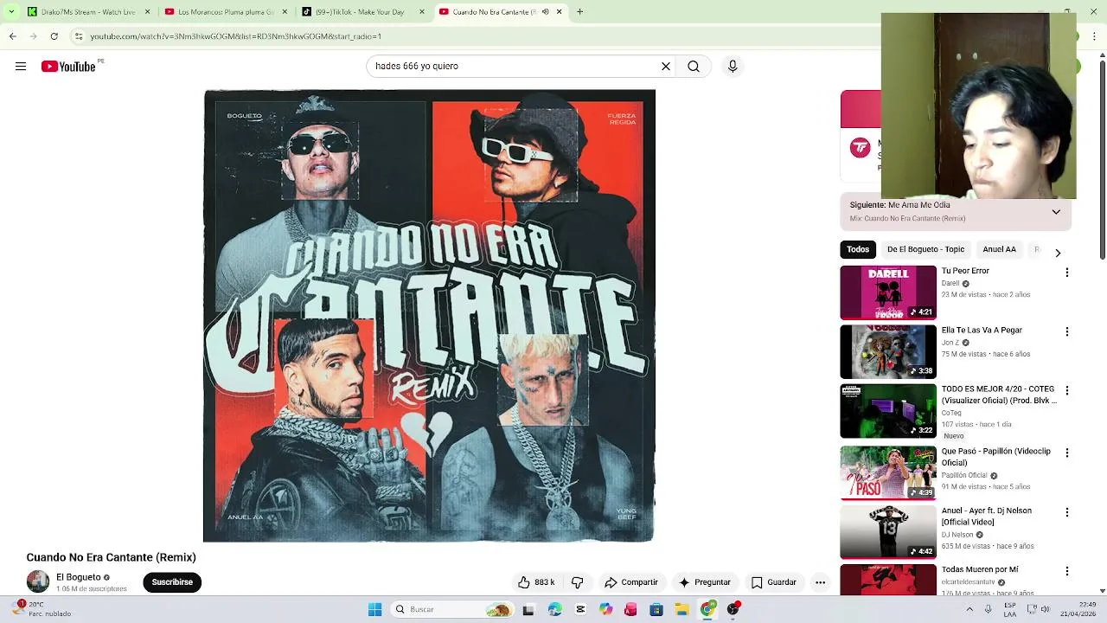Focus the youtube.com address bar URL

[235, 36]
